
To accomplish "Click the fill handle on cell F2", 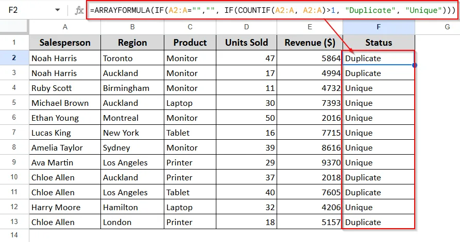I will click(x=415, y=65).
